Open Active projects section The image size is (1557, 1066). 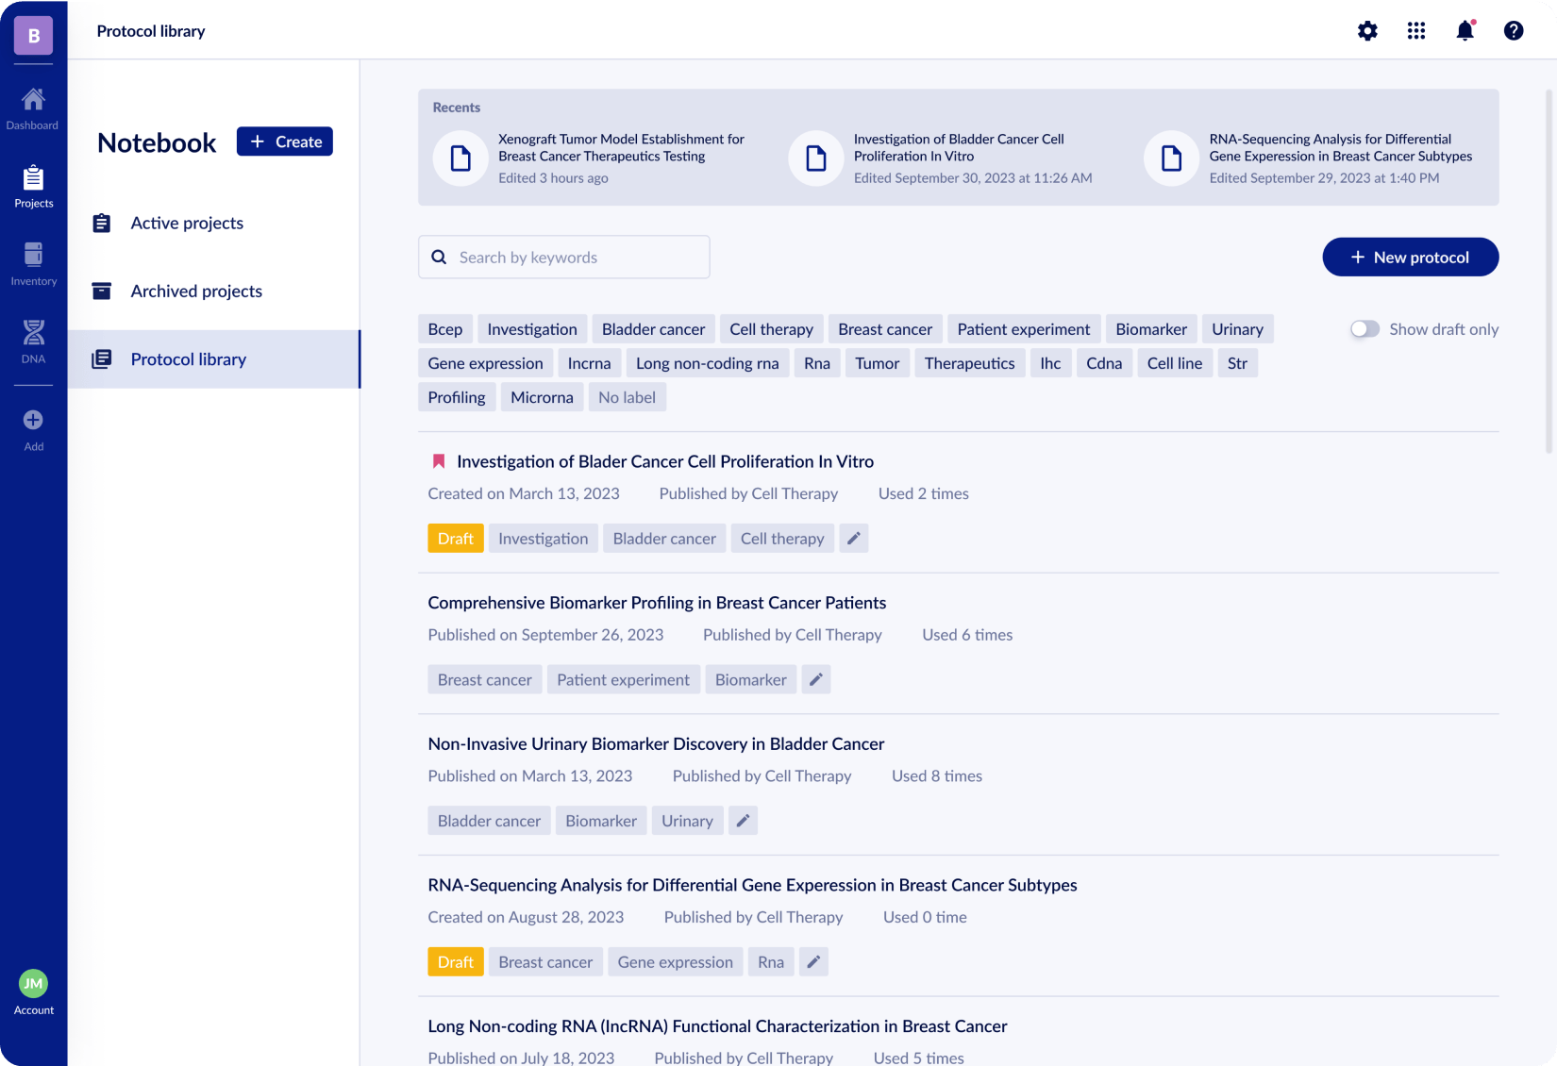[x=187, y=224]
